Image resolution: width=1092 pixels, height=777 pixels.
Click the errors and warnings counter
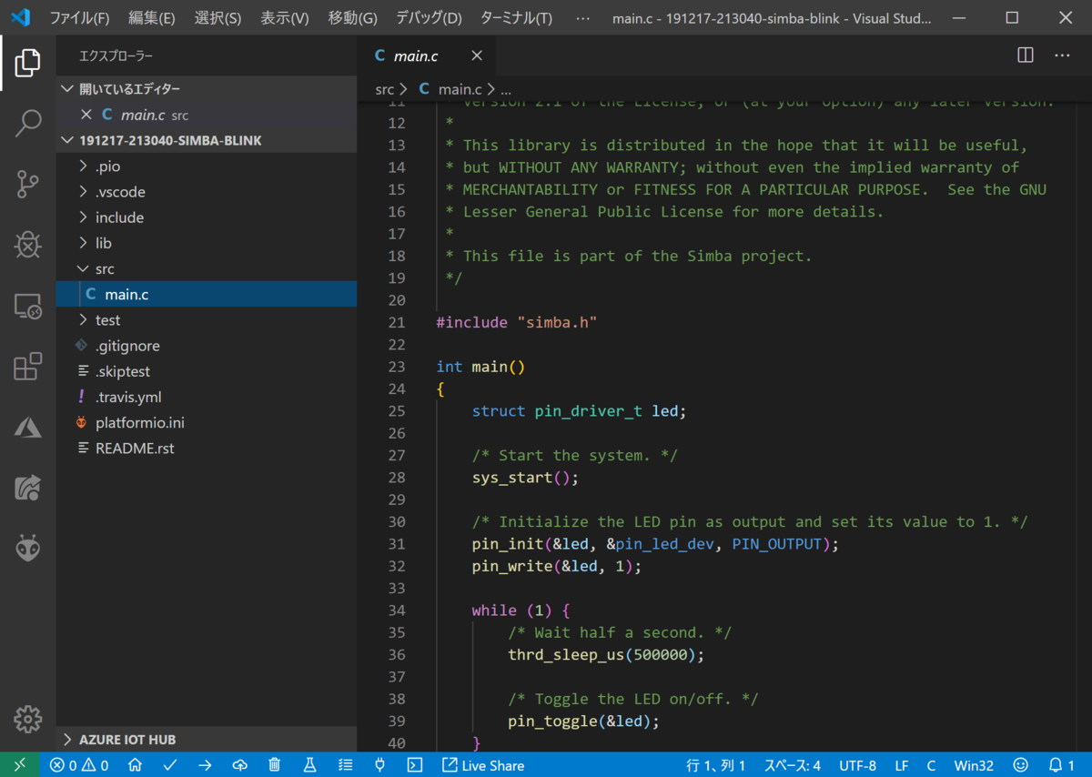coord(79,765)
